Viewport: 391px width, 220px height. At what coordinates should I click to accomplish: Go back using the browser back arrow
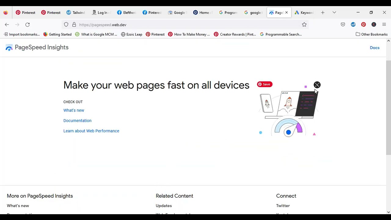[x=7, y=25]
